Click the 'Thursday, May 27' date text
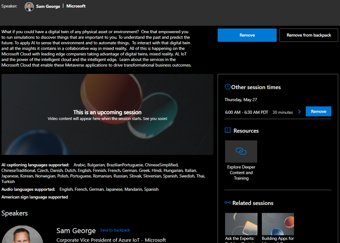The width and height of the screenshot is (340, 243). pos(241,100)
